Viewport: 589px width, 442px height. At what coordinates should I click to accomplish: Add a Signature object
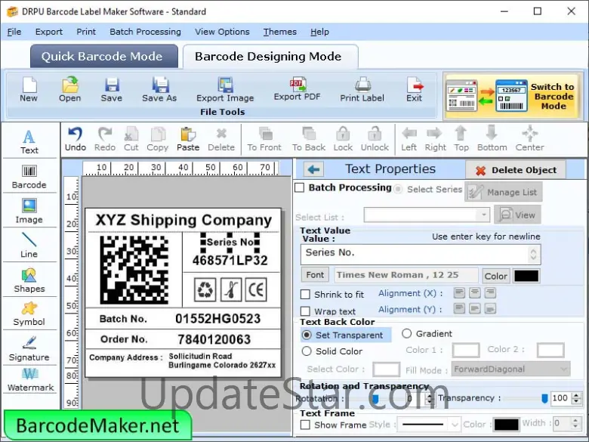point(29,349)
